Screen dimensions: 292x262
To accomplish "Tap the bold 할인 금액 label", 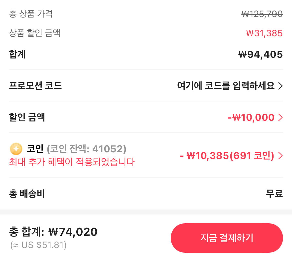I will (27, 117).
